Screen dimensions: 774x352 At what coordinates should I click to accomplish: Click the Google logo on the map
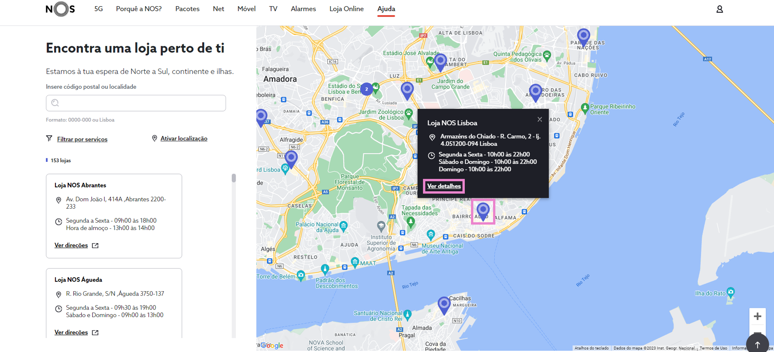tap(272, 345)
